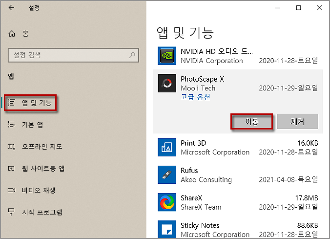Click the 이동 button for PhotoScape X
This screenshot has height=239, width=330.
[x=252, y=122]
